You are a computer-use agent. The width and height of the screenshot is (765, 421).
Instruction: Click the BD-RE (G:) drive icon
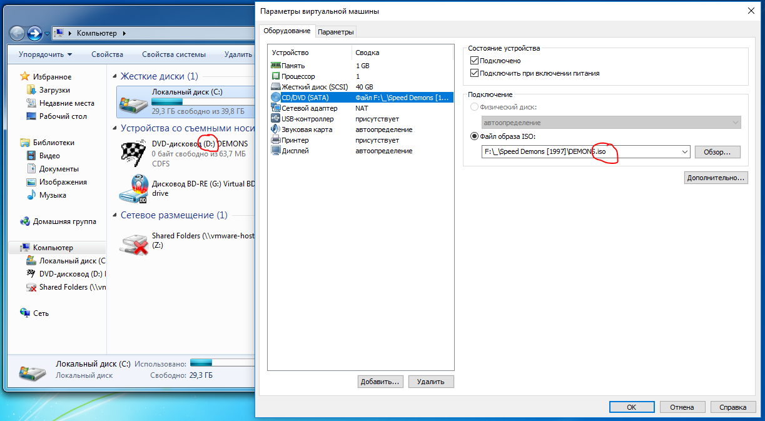[x=133, y=189]
